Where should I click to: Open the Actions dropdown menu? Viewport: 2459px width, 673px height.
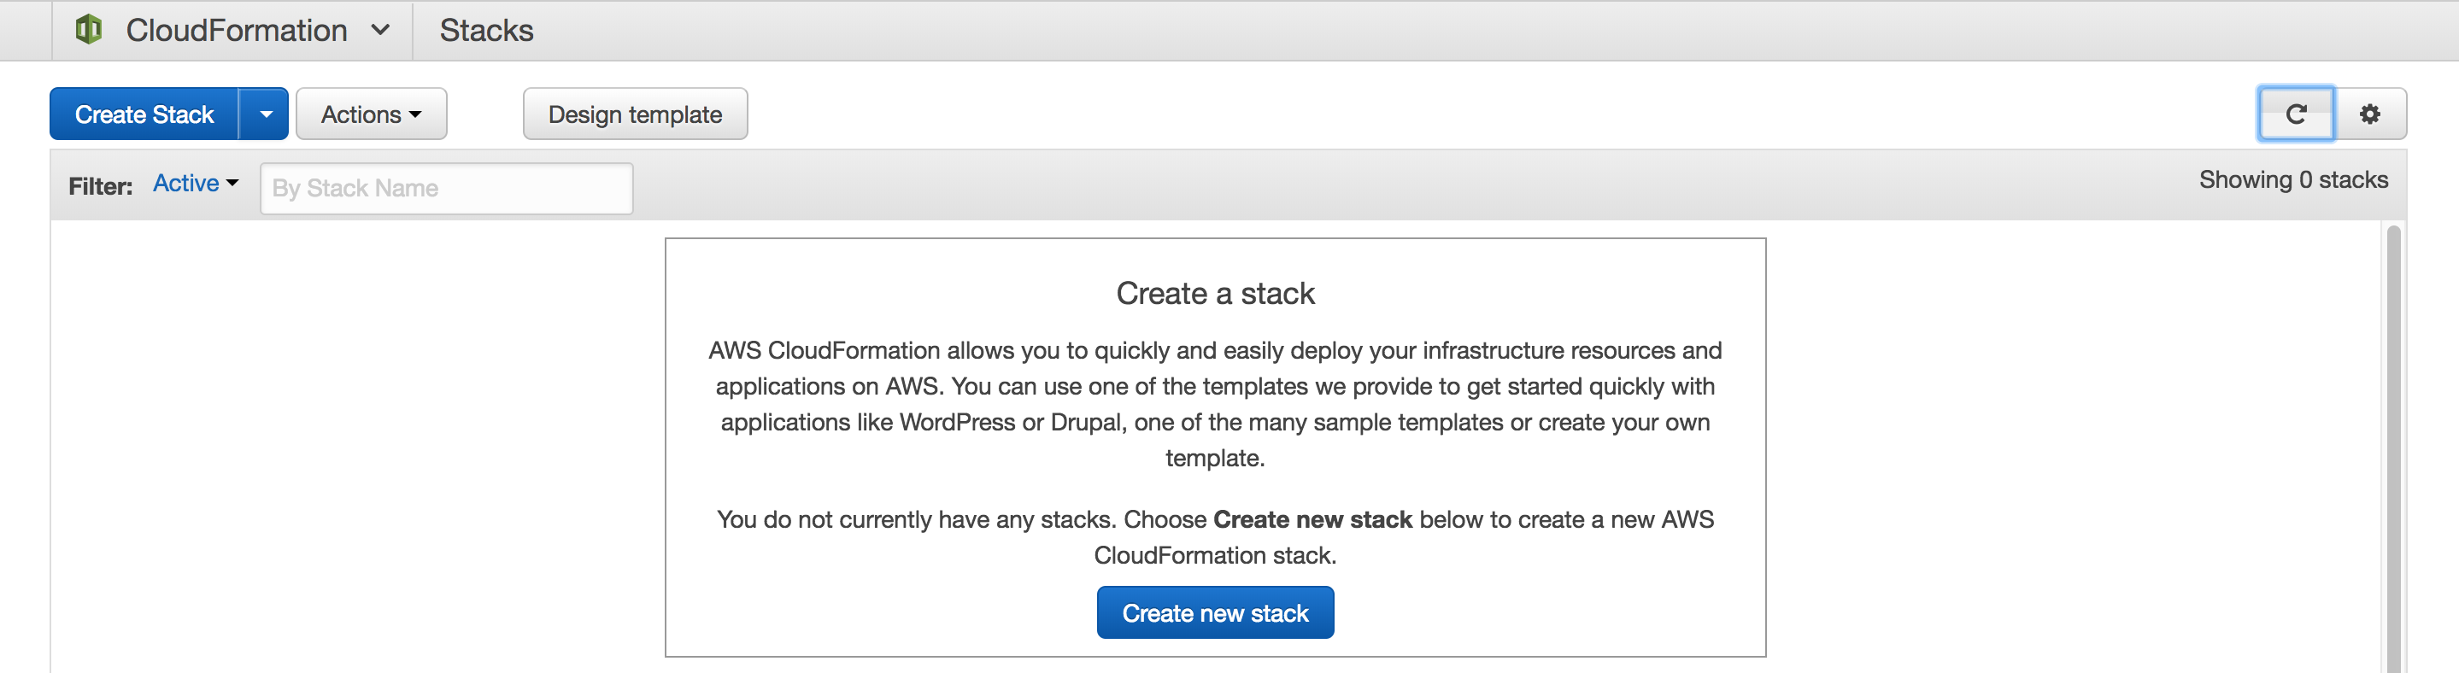(370, 114)
